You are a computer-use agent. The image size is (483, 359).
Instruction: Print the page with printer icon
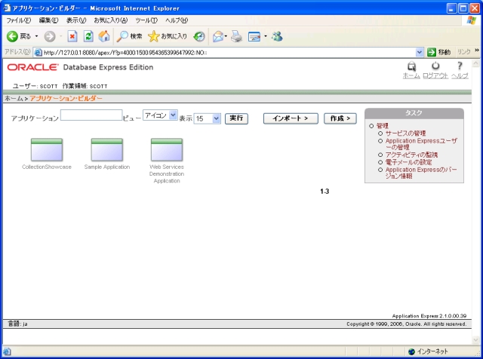click(236, 36)
